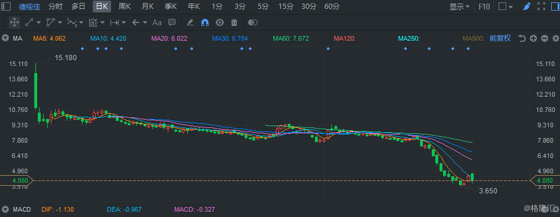Click the MA250 label
The width and height of the screenshot is (560, 217).
pos(409,38)
